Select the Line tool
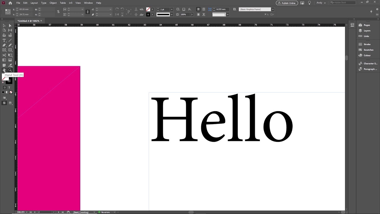This screenshot has height=214, width=380. coord(10,40)
